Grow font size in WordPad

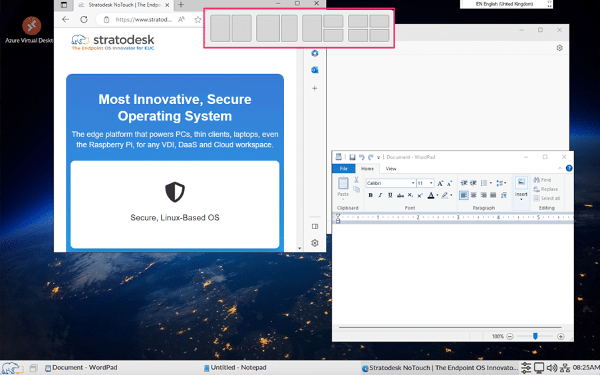440,183
